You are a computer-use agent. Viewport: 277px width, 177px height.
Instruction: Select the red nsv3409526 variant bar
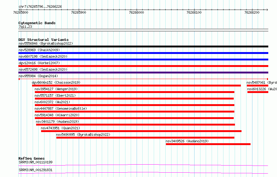point(208,144)
